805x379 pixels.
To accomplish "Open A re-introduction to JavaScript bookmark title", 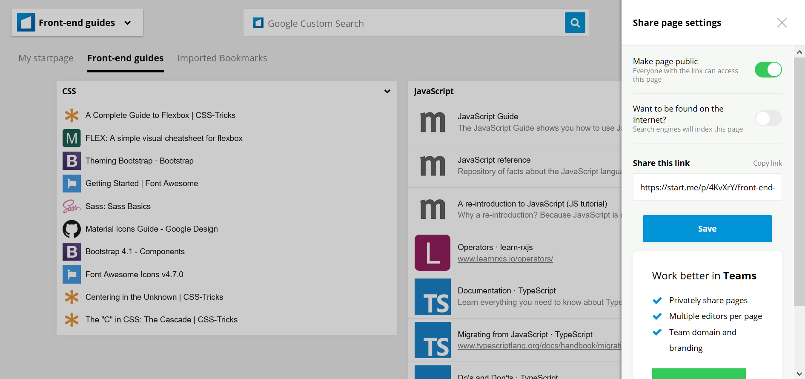I will [533, 204].
